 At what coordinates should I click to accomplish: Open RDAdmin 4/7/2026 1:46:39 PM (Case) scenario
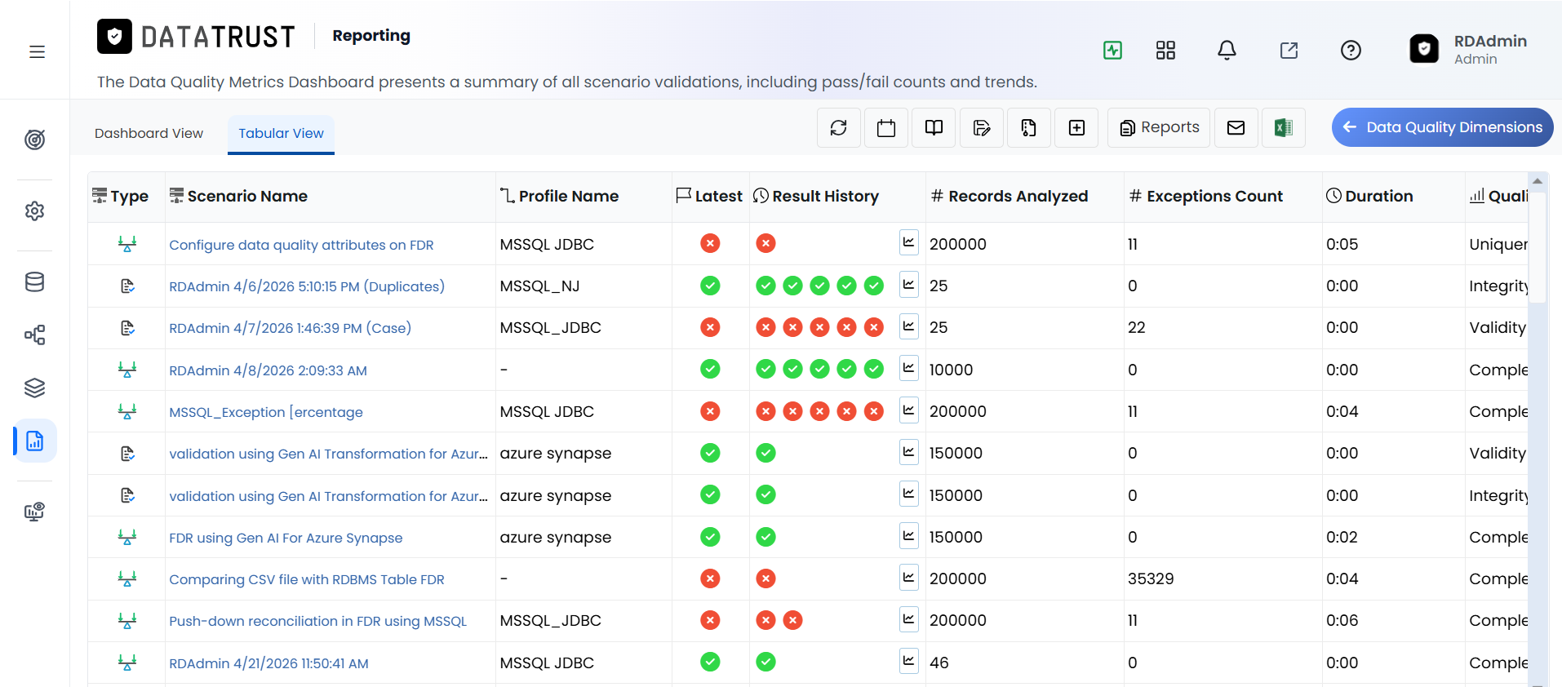click(x=290, y=328)
